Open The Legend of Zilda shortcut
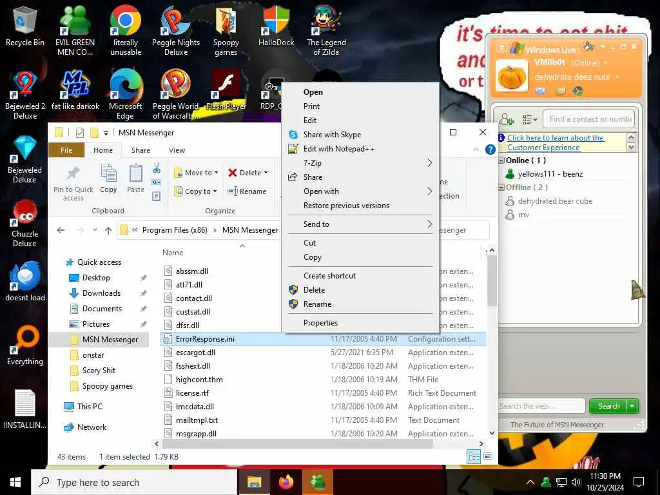This screenshot has width=660, height=495. click(326, 31)
